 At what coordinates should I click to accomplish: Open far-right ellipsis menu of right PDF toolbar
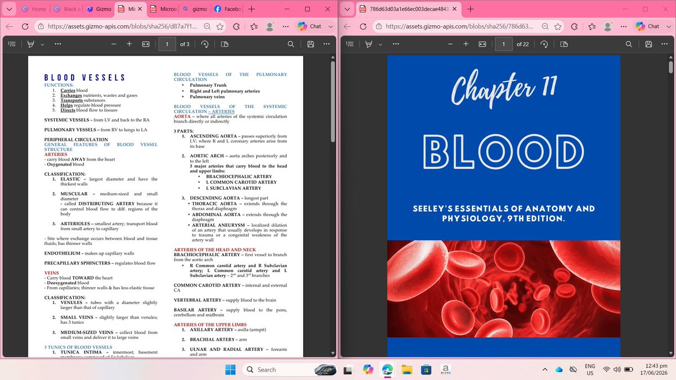(665, 44)
